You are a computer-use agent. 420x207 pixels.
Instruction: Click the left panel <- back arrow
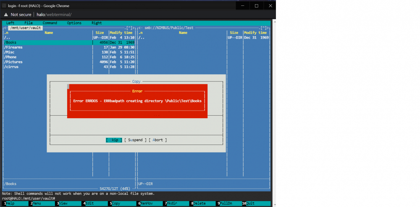[5, 28]
